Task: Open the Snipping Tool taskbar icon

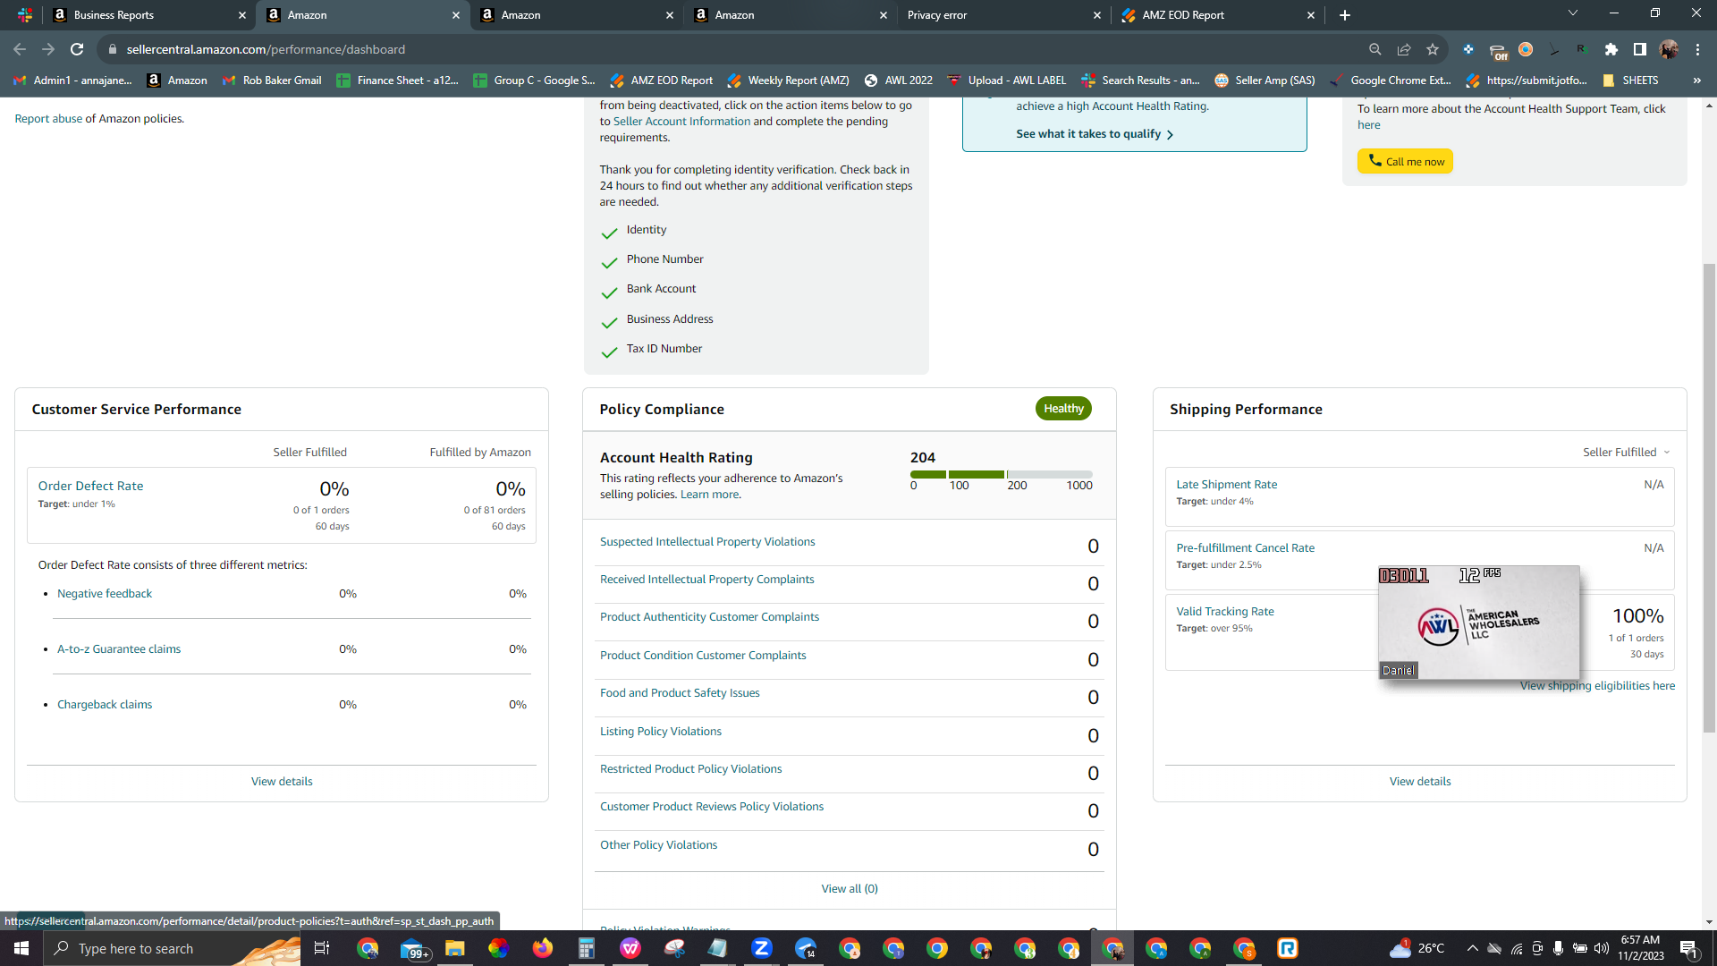Action: [x=674, y=948]
